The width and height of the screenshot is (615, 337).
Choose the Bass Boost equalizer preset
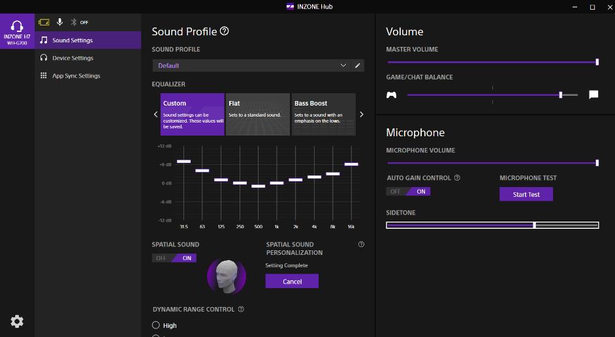pos(324,114)
